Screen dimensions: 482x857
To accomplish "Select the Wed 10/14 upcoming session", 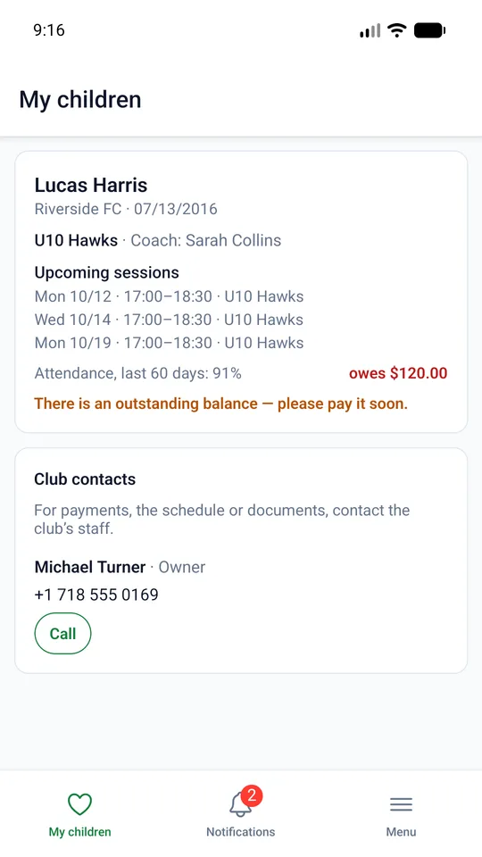I will point(169,320).
